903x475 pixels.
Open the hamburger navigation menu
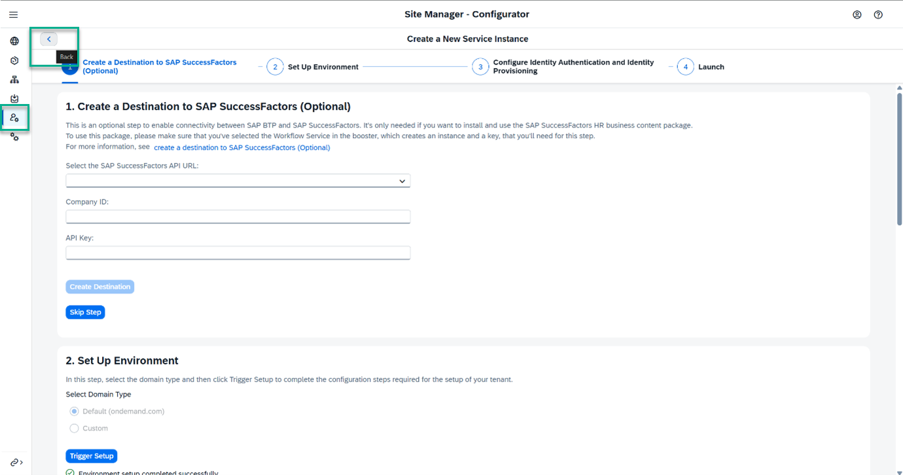pyautogui.click(x=13, y=14)
